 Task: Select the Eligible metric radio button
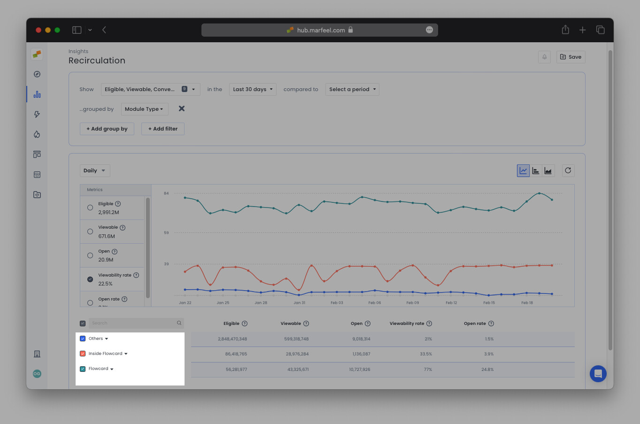coord(90,207)
